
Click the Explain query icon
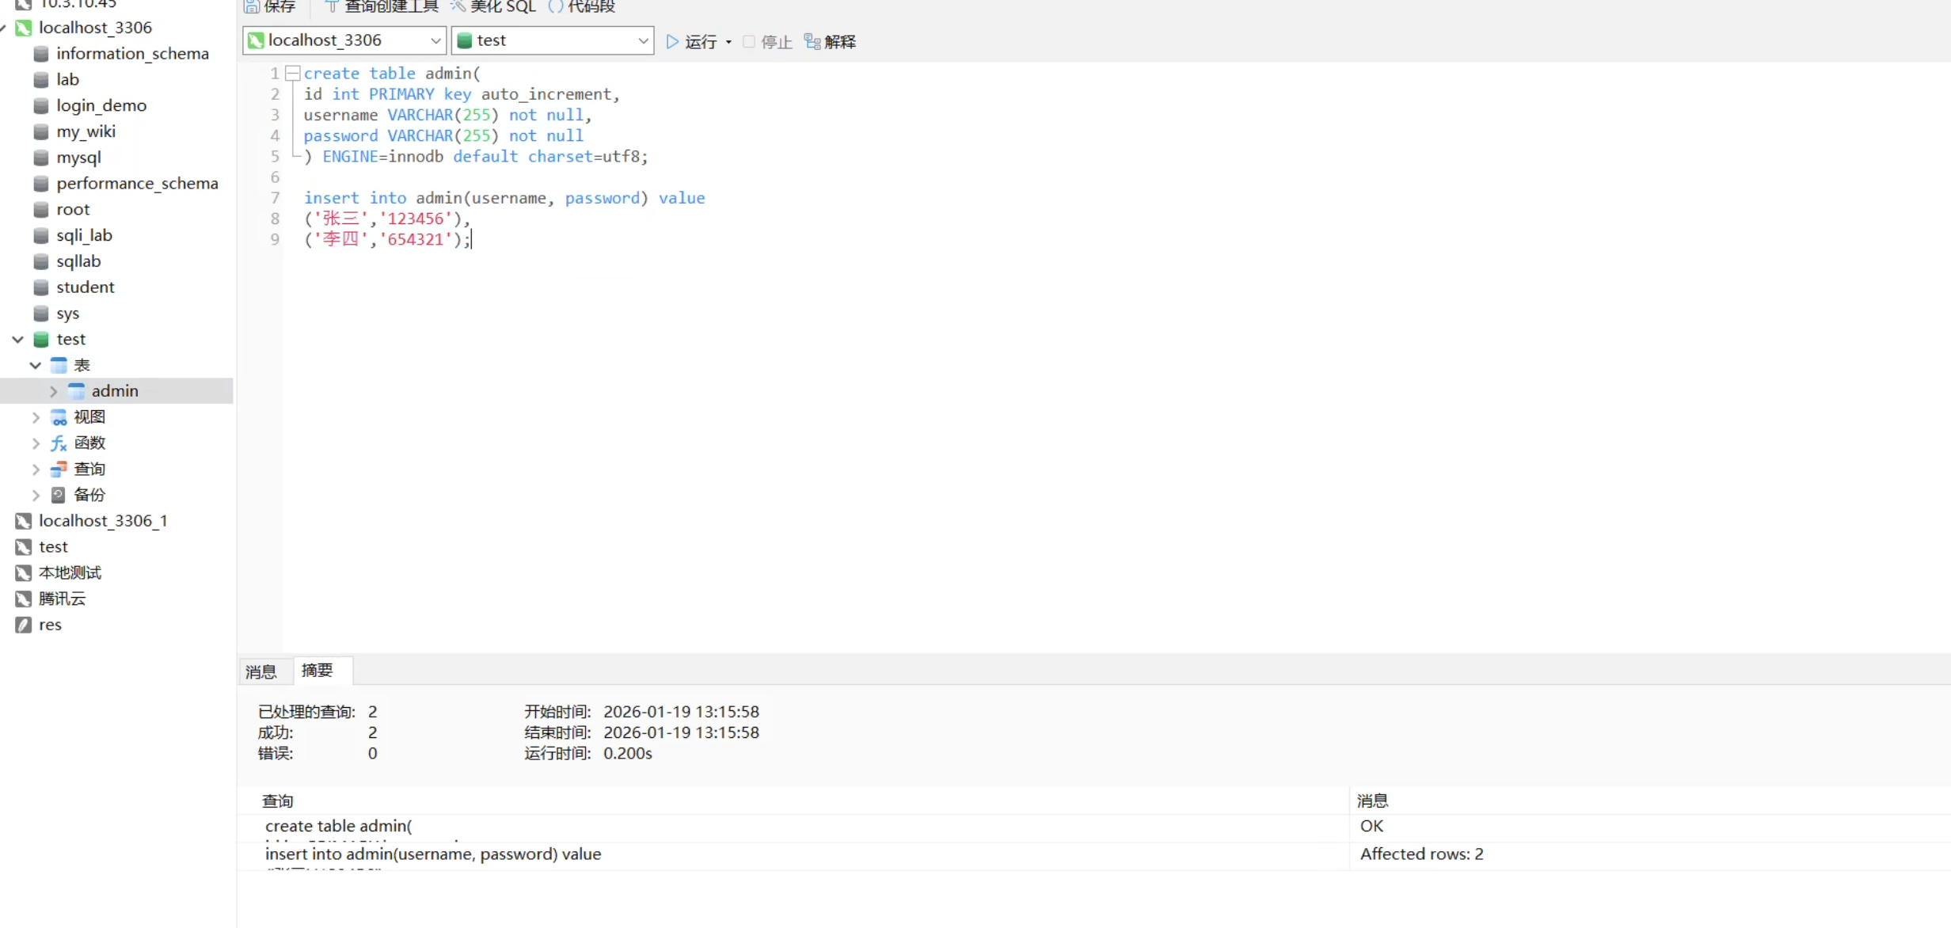point(812,41)
